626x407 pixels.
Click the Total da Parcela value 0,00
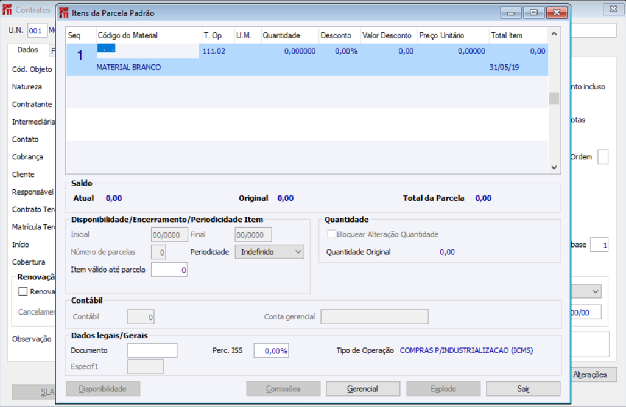[x=483, y=198]
